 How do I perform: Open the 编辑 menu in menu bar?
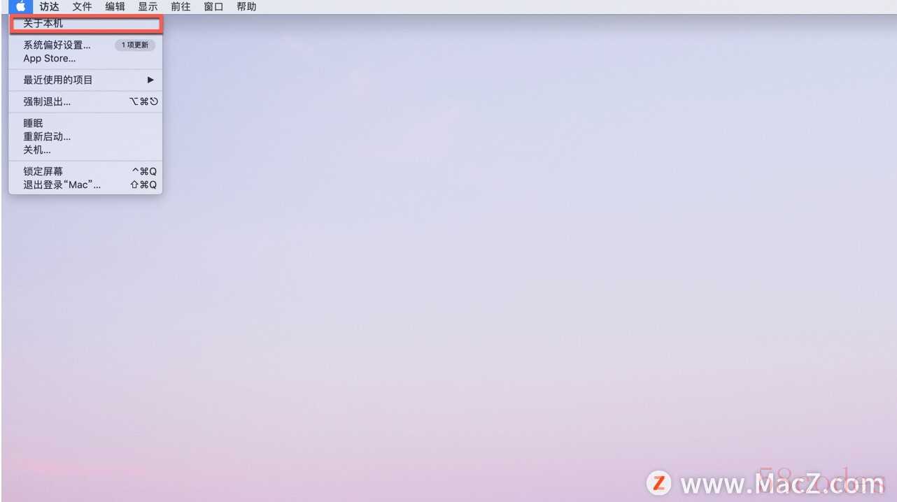115,7
